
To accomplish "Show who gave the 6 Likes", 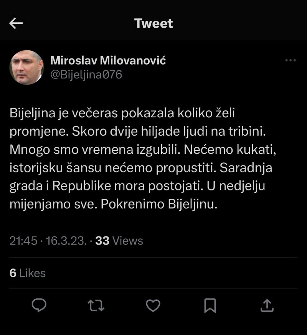I will 28,273.
